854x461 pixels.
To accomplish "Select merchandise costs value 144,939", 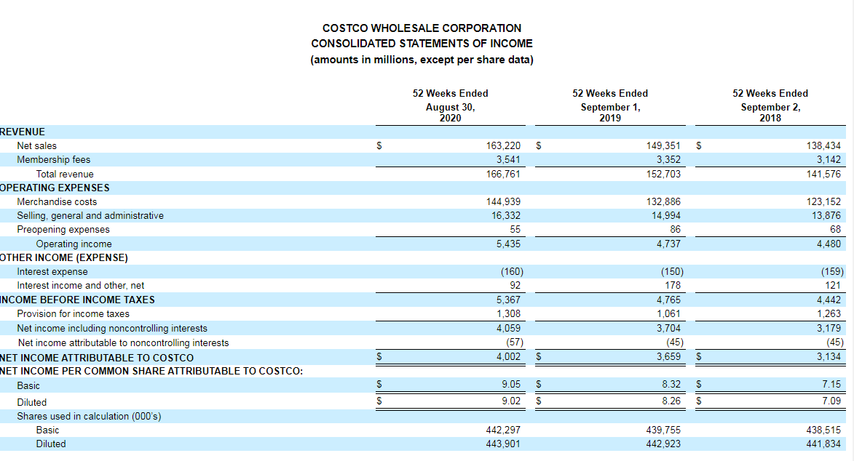I will [502, 202].
